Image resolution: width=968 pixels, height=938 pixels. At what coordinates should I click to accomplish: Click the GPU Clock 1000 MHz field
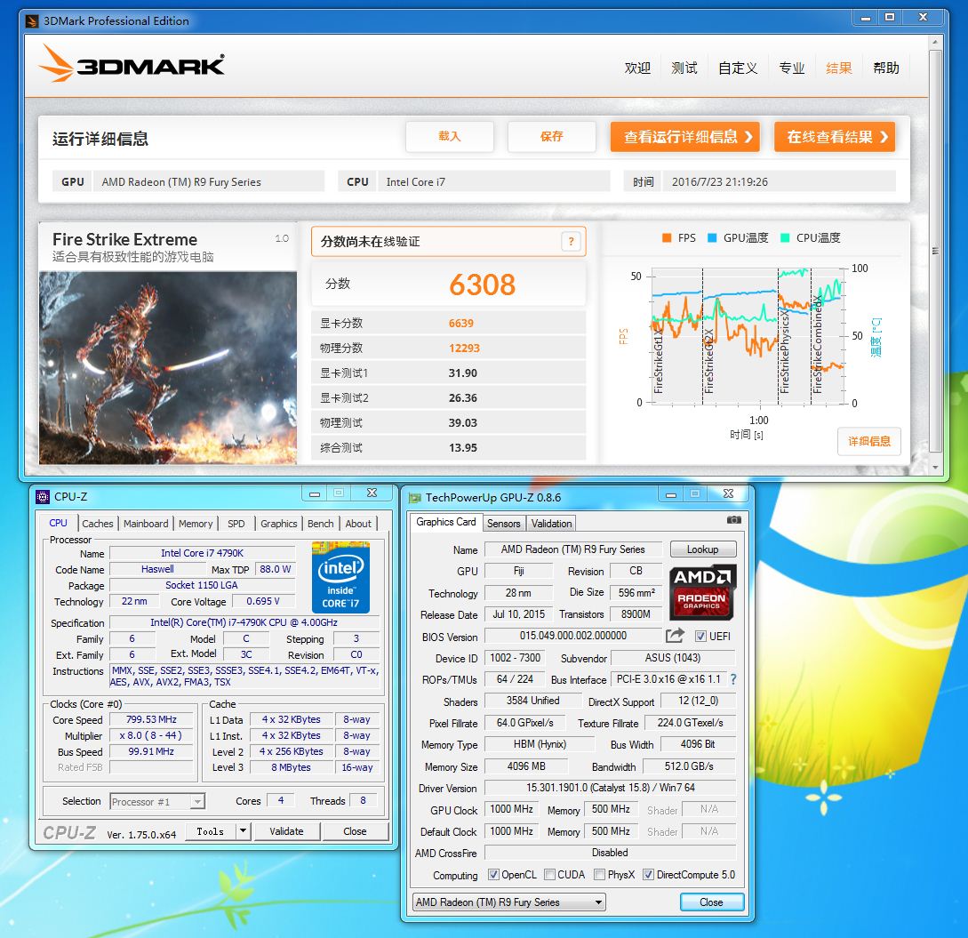coord(511,809)
